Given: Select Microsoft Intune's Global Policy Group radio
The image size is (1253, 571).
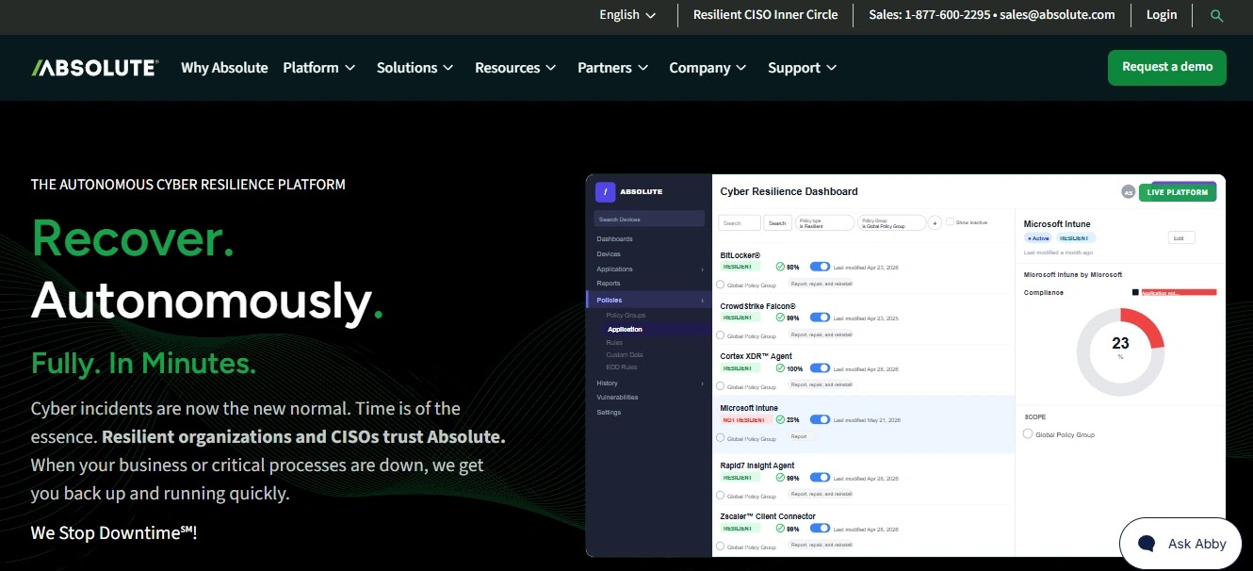Looking at the screenshot, I should click(x=721, y=438).
